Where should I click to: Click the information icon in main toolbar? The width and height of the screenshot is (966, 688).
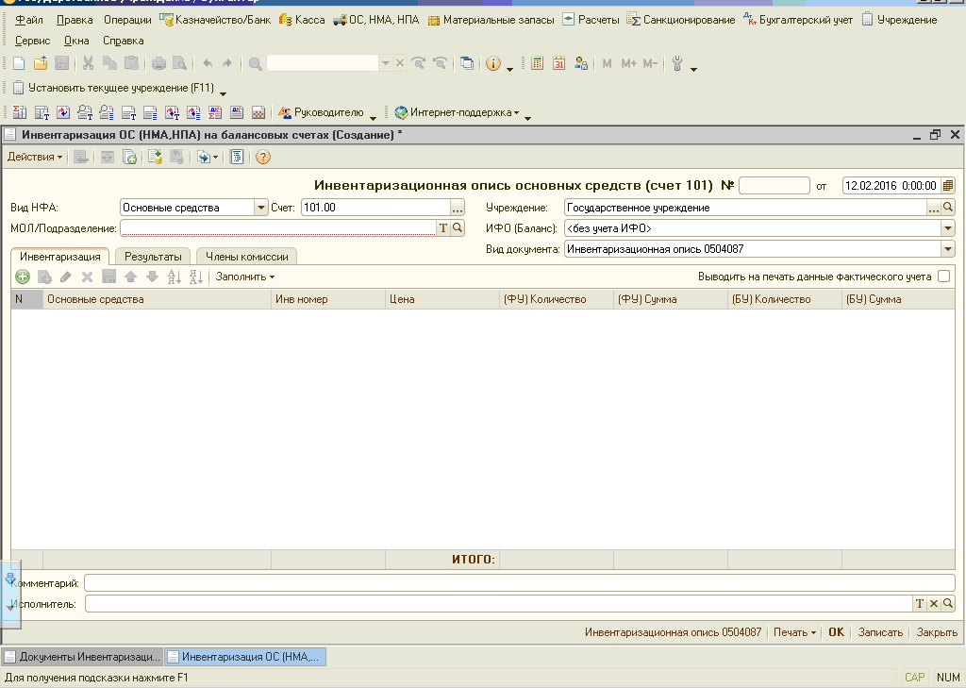(x=492, y=63)
